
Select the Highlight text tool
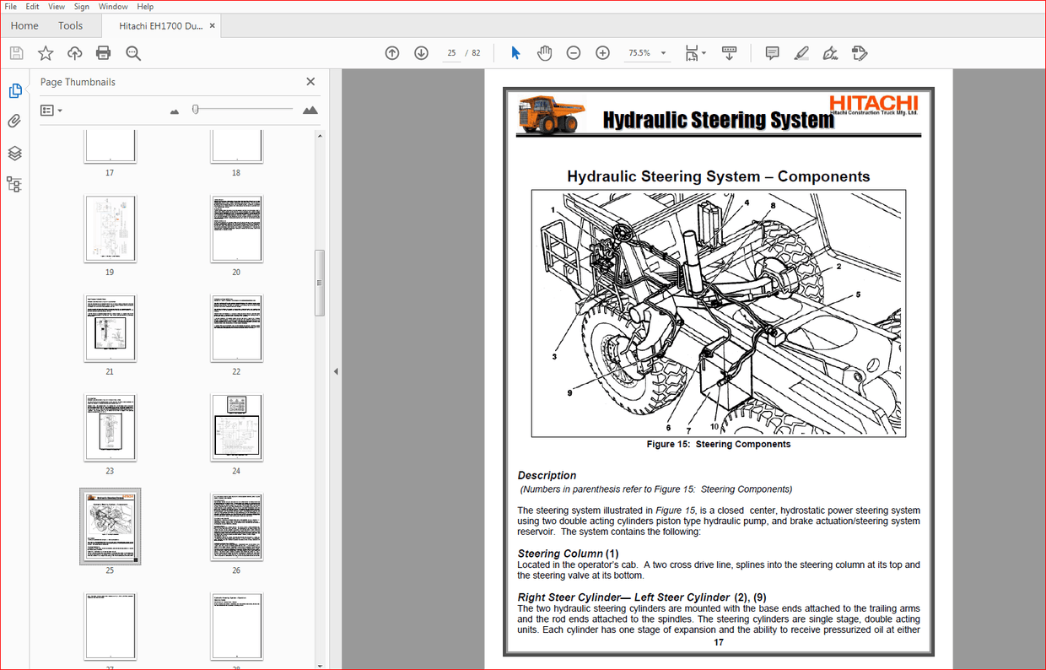tap(801, 52)
